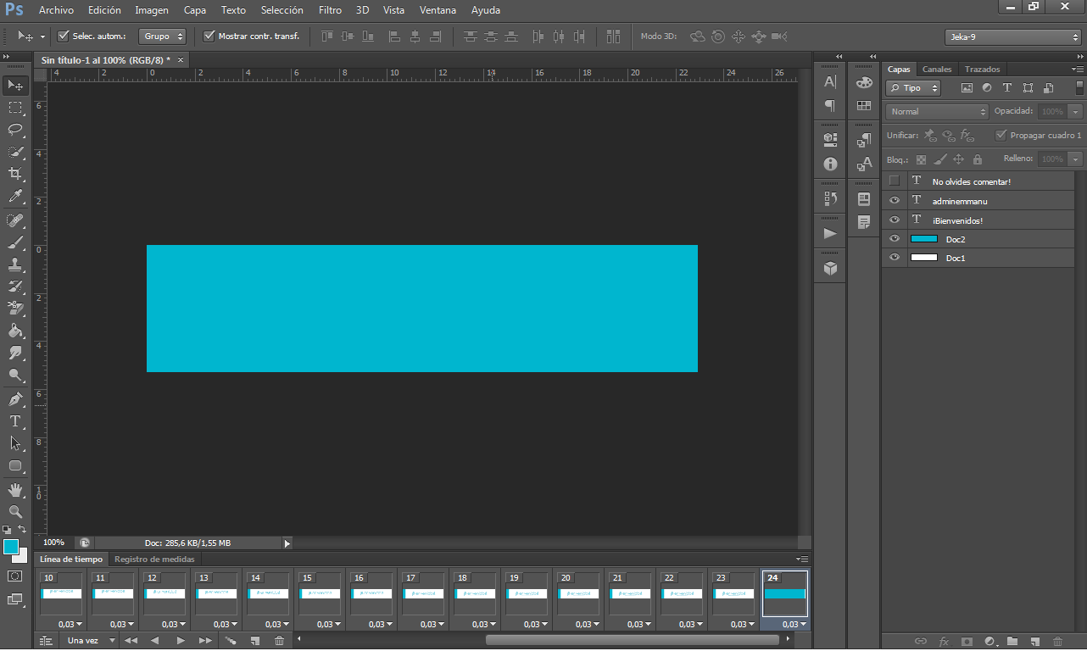Open the Normal blend mode dropdown
This screenshot has height=651, width=1087.
coord(937,111)
